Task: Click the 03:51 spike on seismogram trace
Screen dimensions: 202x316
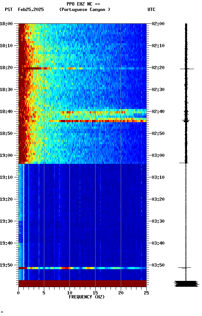Action: [185, 268]
